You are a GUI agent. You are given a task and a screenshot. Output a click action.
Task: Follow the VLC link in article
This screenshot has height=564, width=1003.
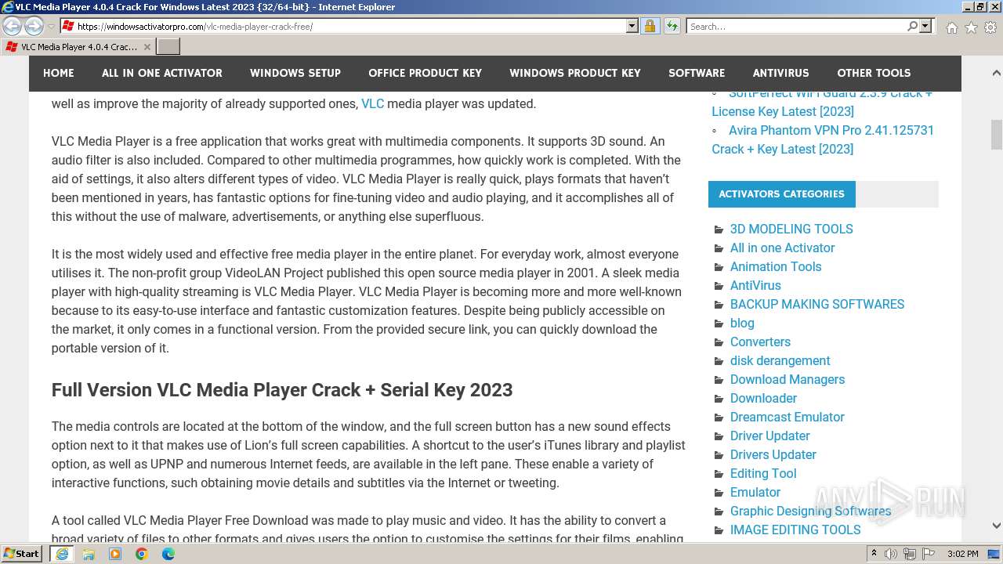tap(372, 103)
